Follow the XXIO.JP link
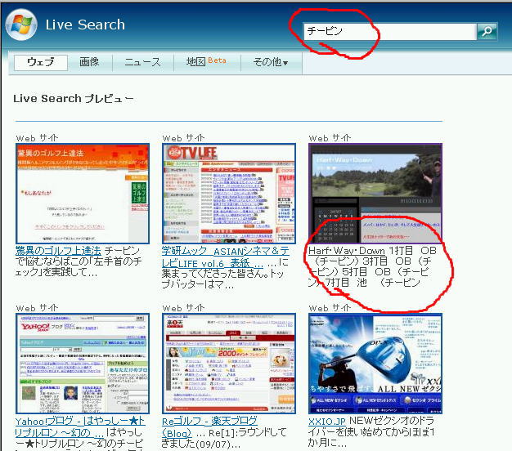This screenshot has width=512, height=451. coord(327,421)
